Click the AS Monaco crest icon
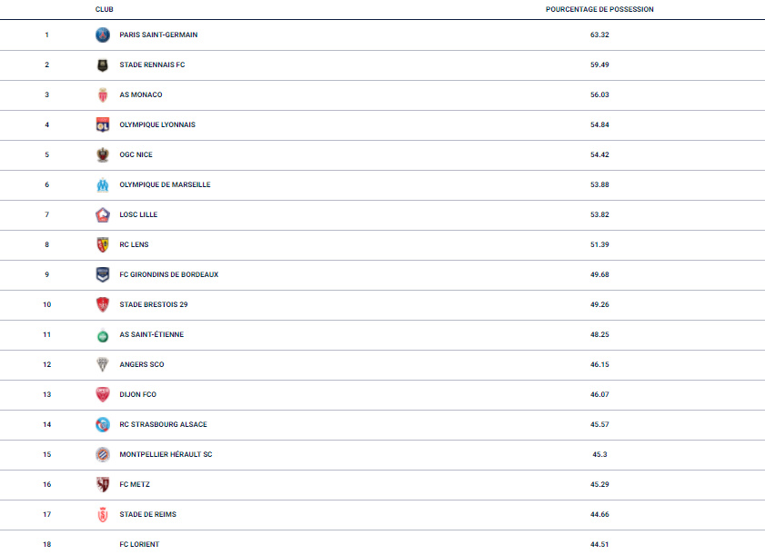 (x=103, y=94)
